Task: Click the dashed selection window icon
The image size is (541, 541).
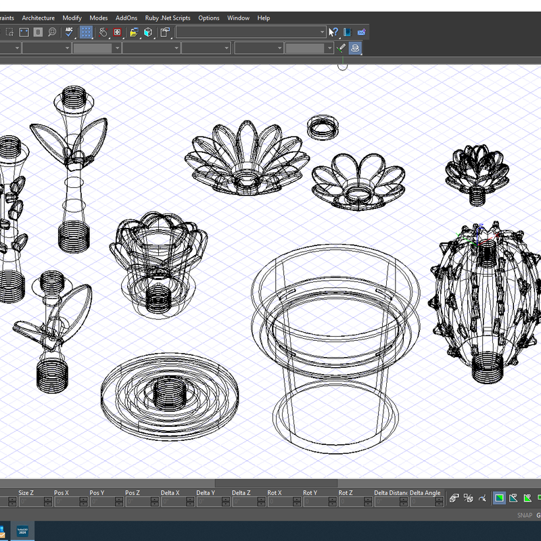Action: point(9,32)
